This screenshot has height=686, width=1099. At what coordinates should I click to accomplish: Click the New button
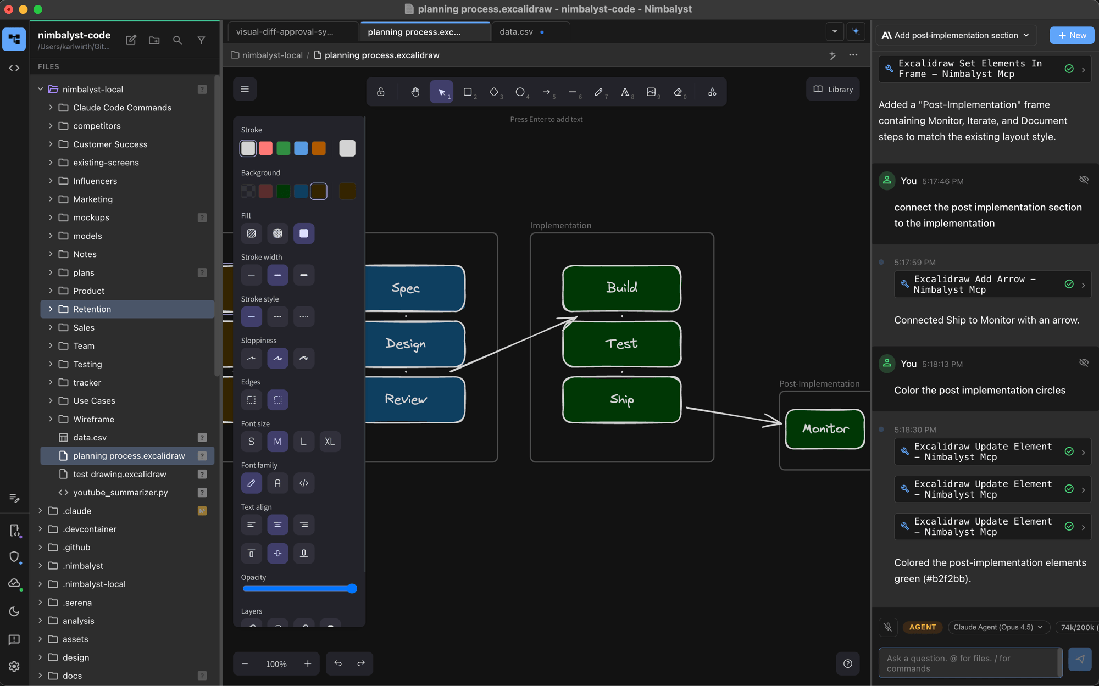tap(1072, 35)
